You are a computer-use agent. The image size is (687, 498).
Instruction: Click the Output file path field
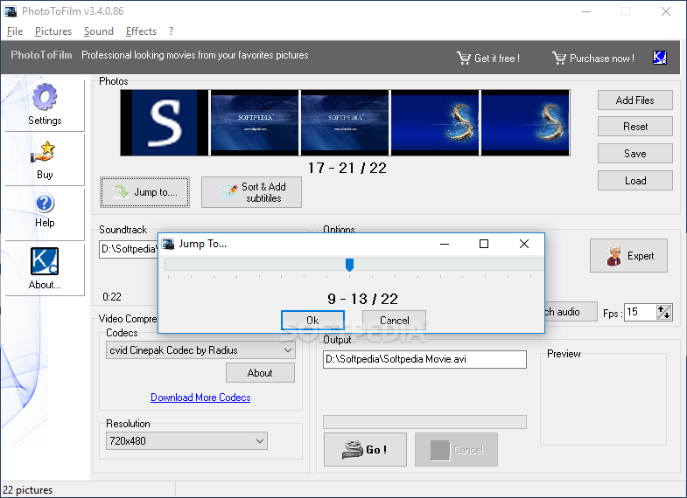425,359
